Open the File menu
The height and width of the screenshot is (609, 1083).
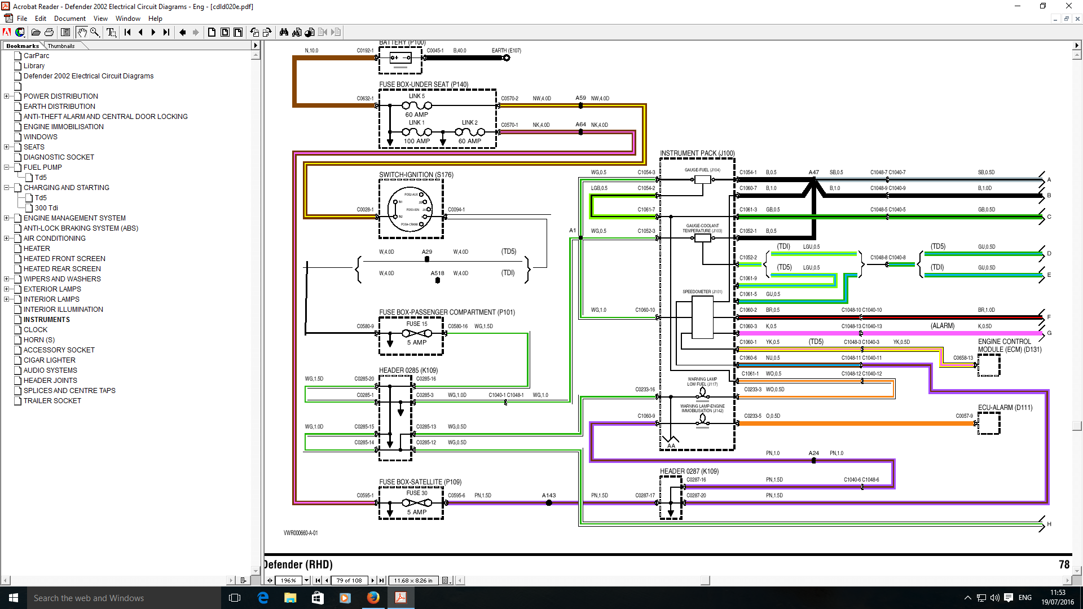point(22,19)
